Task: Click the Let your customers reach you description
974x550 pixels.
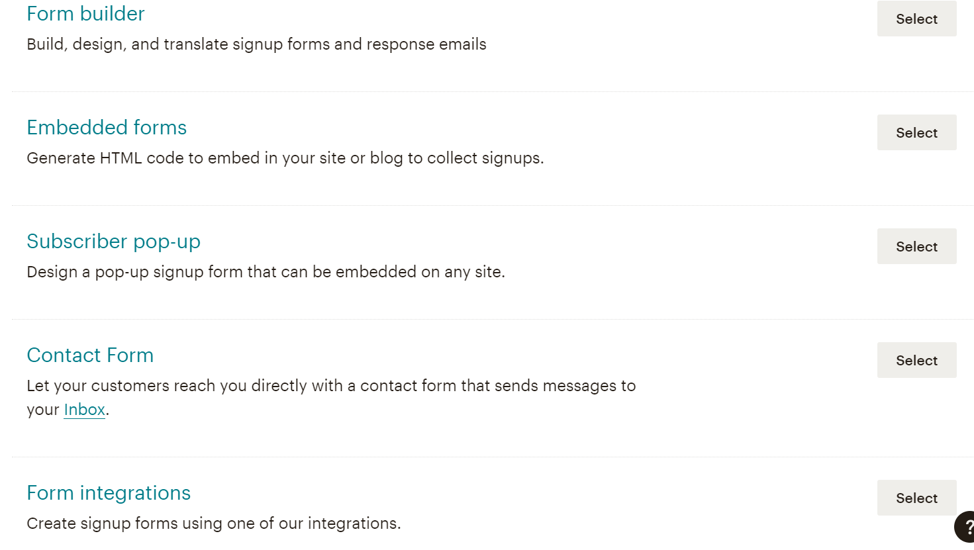Action: click(331, 398)
